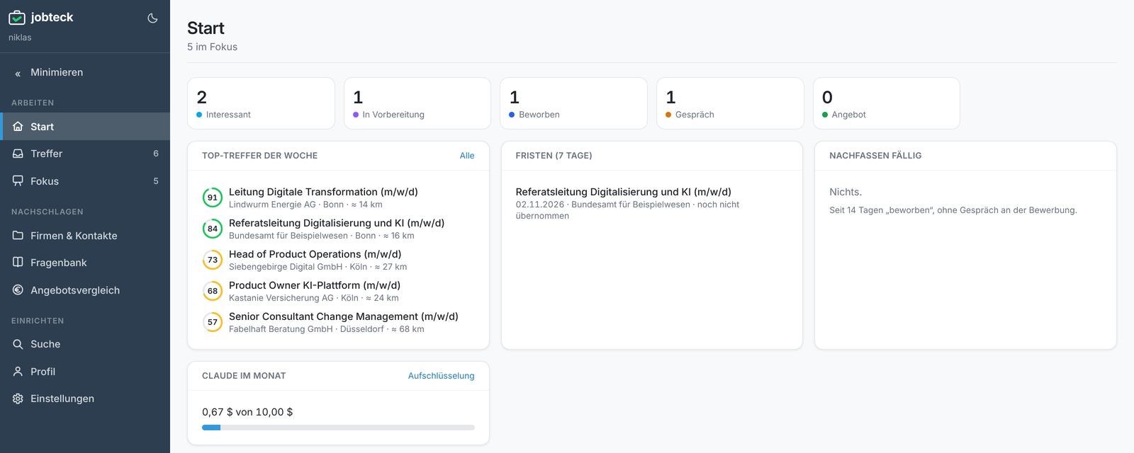This screenshot has width=1134, height=453.
Task: Click the score 57 ring badge
Action: click(213, 322)
